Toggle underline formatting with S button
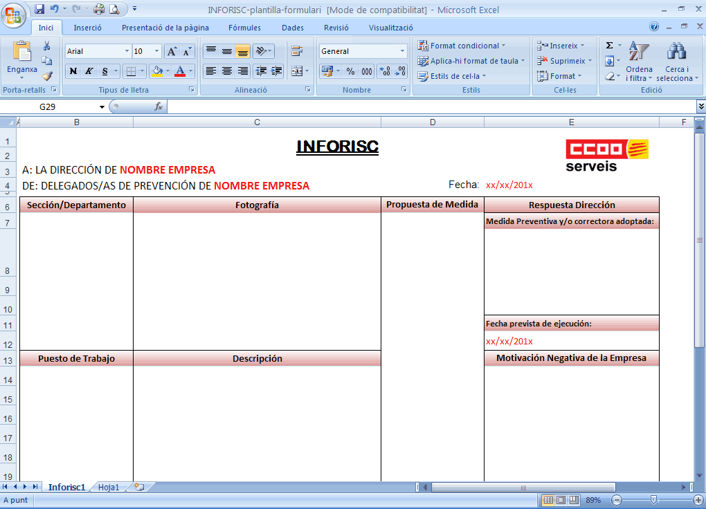 click(105, 71)
